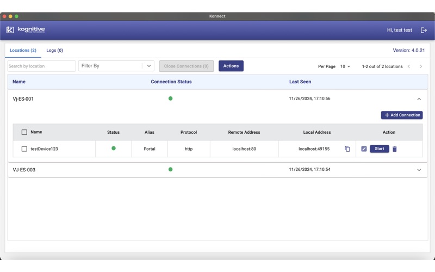Click the Portal alias cell
The image size is (435, 272).
click(x=149, y=149)
